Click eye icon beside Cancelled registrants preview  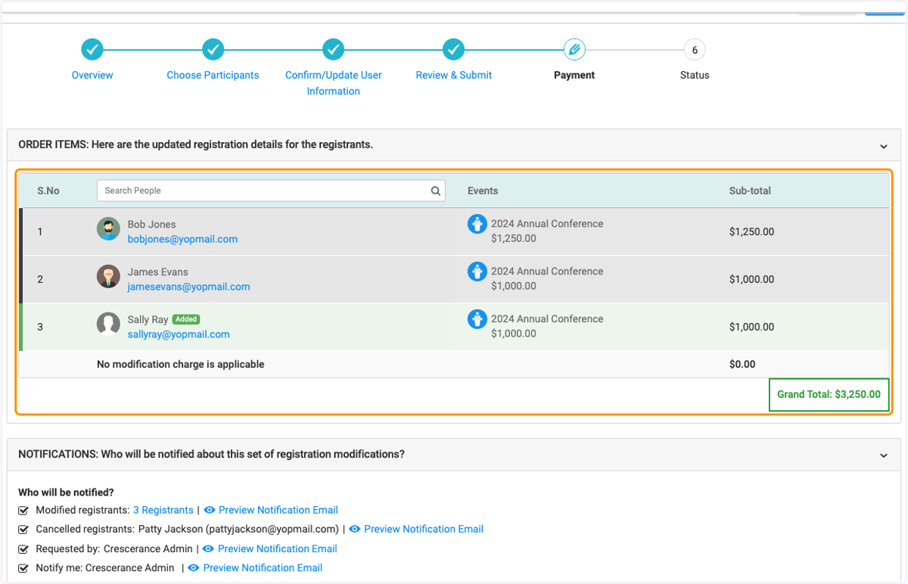pos(354,530)
